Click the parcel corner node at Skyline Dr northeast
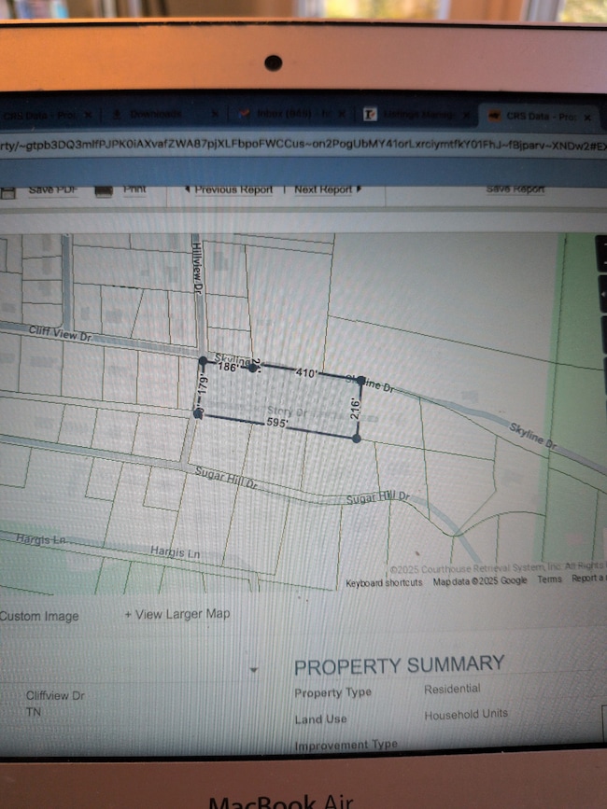Screen dimensions: 607x809 tap(359, 380)
